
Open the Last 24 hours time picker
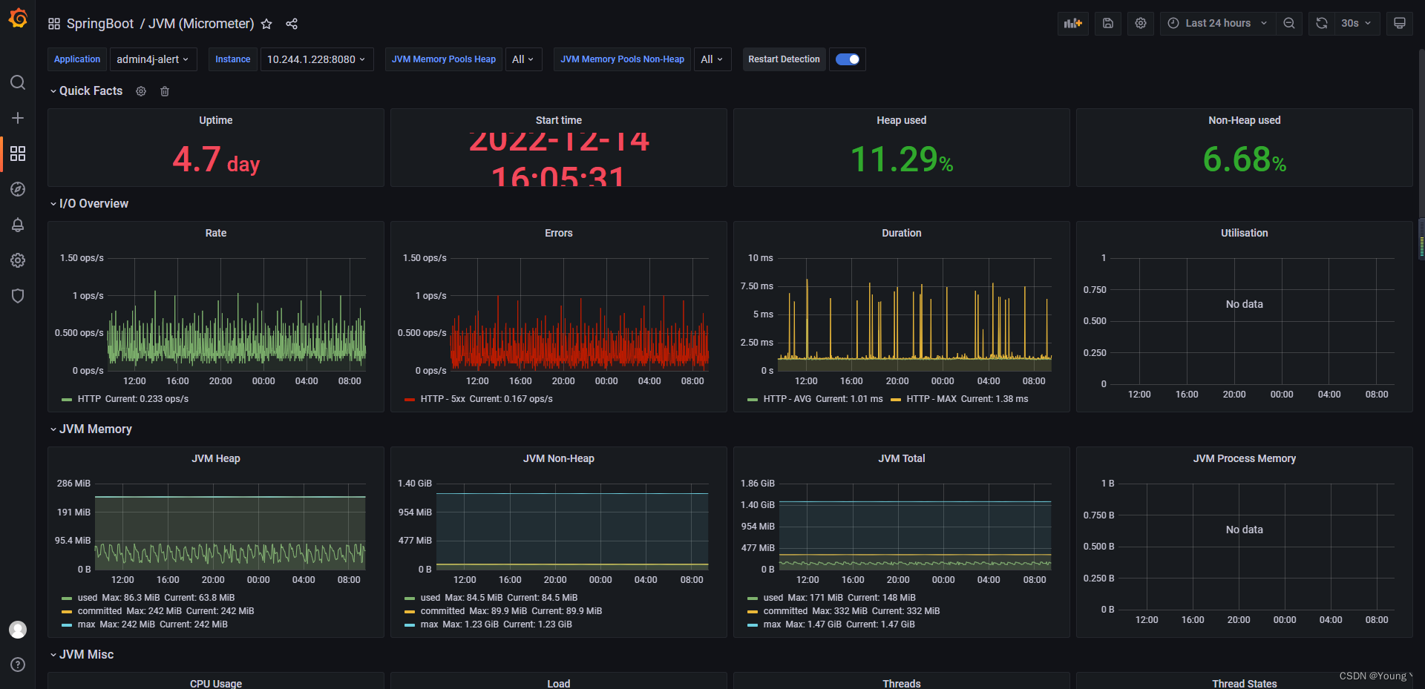pyautogui.click(x=1218, y=23)
